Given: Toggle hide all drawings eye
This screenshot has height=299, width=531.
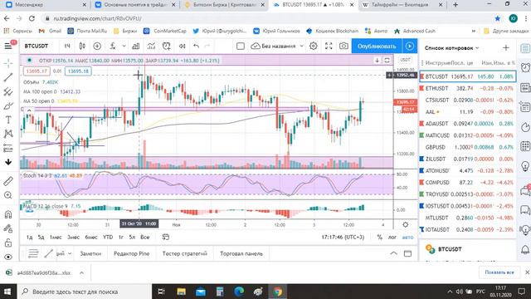Looking at the screenshot, I should (8, 257).
